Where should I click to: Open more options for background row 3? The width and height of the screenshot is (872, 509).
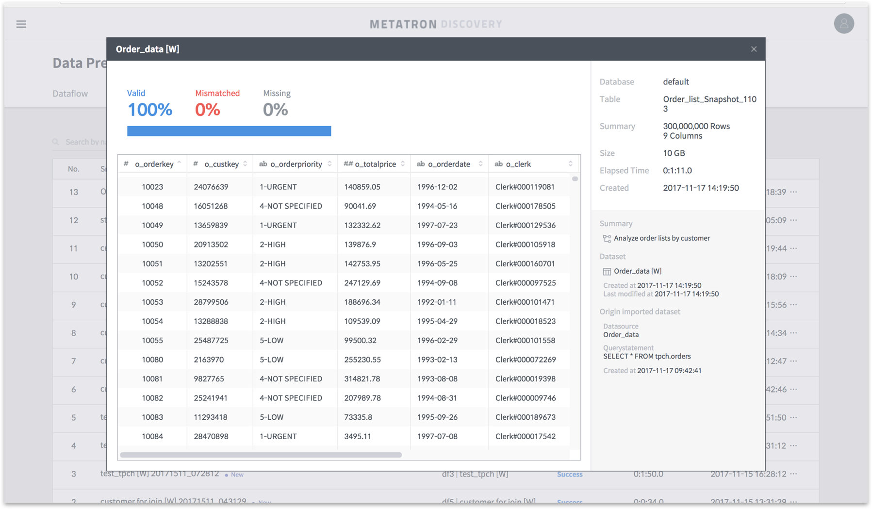point(794,474)
